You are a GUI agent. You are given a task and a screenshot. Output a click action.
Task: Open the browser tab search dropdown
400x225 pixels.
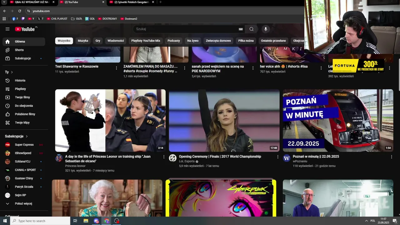tap(4, 2)
